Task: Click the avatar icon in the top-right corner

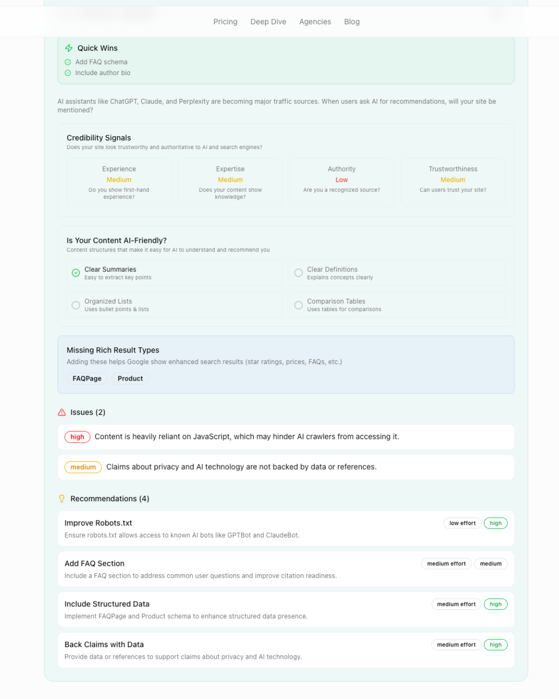Action: coord(496,14)
